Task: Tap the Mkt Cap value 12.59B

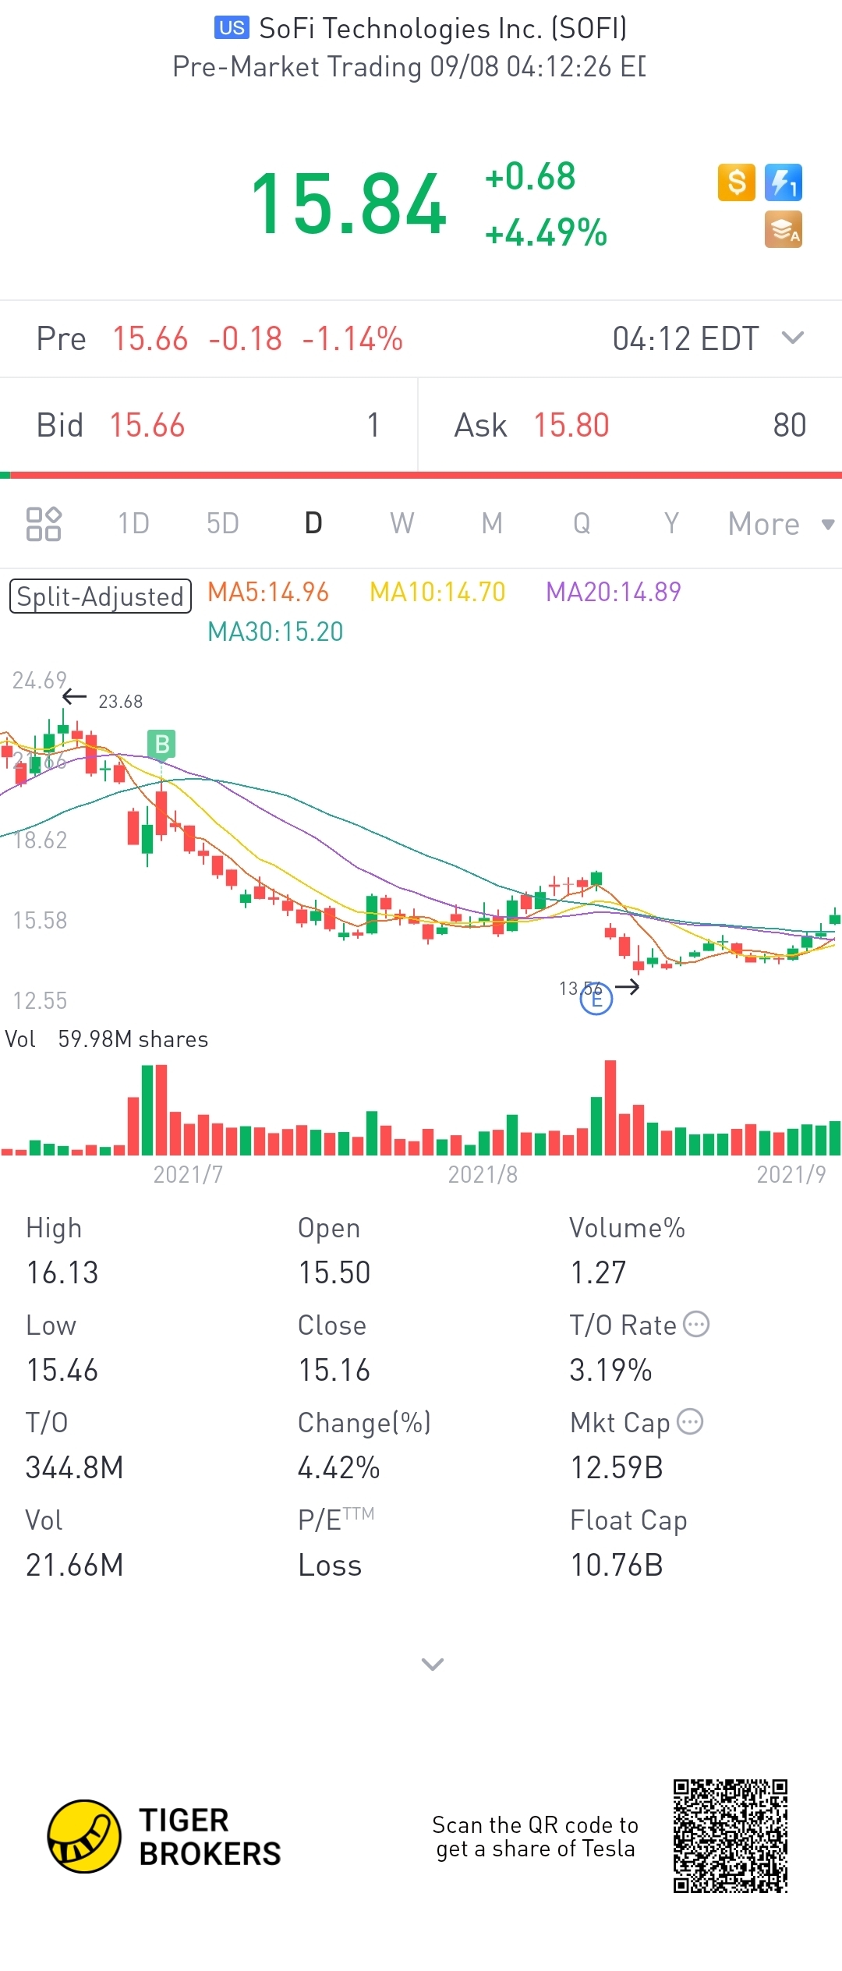Action: [617, 1468]
